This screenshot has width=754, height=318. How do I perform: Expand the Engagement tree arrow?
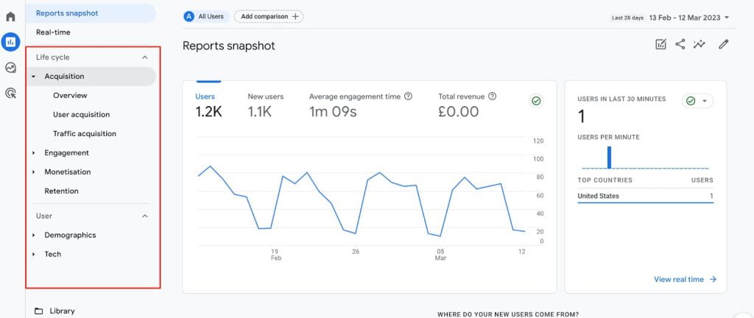34,153
